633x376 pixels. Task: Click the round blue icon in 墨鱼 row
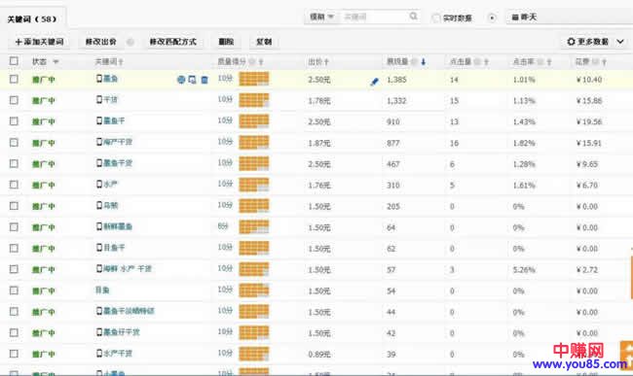[x=181, y=80]
